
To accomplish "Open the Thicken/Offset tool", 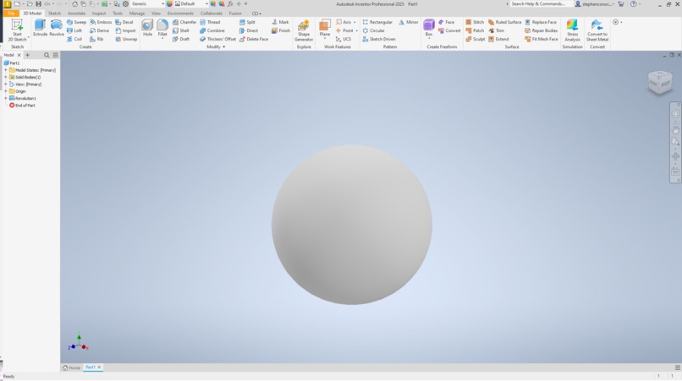I will coord(217,39).
